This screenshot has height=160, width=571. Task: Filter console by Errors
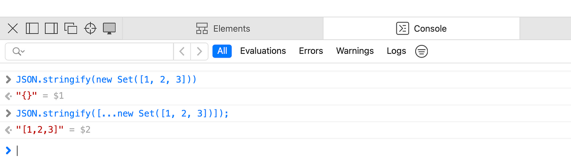pyautogui.click(x=311, y=51)
